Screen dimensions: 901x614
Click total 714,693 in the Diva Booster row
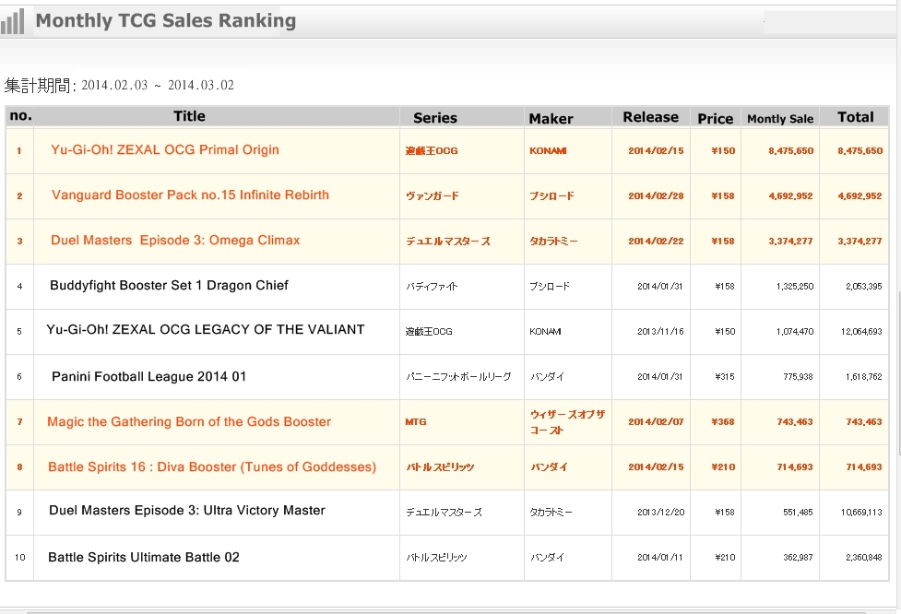[x=863, y=467]
